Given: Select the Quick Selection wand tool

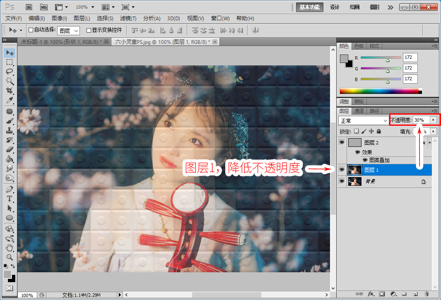Looking at the screenshot, I should pos(10,81).
